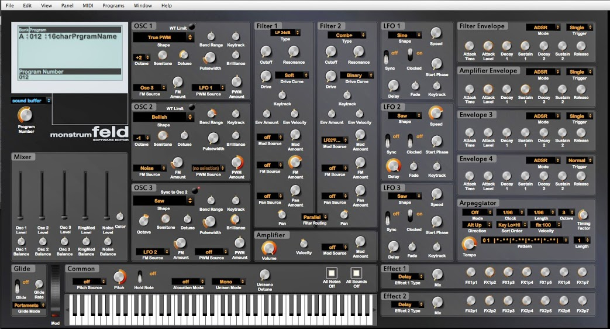The image size is (610, 329).
Task: Click the Effect 2 Mix knob
Action: [x=437, y=302]
